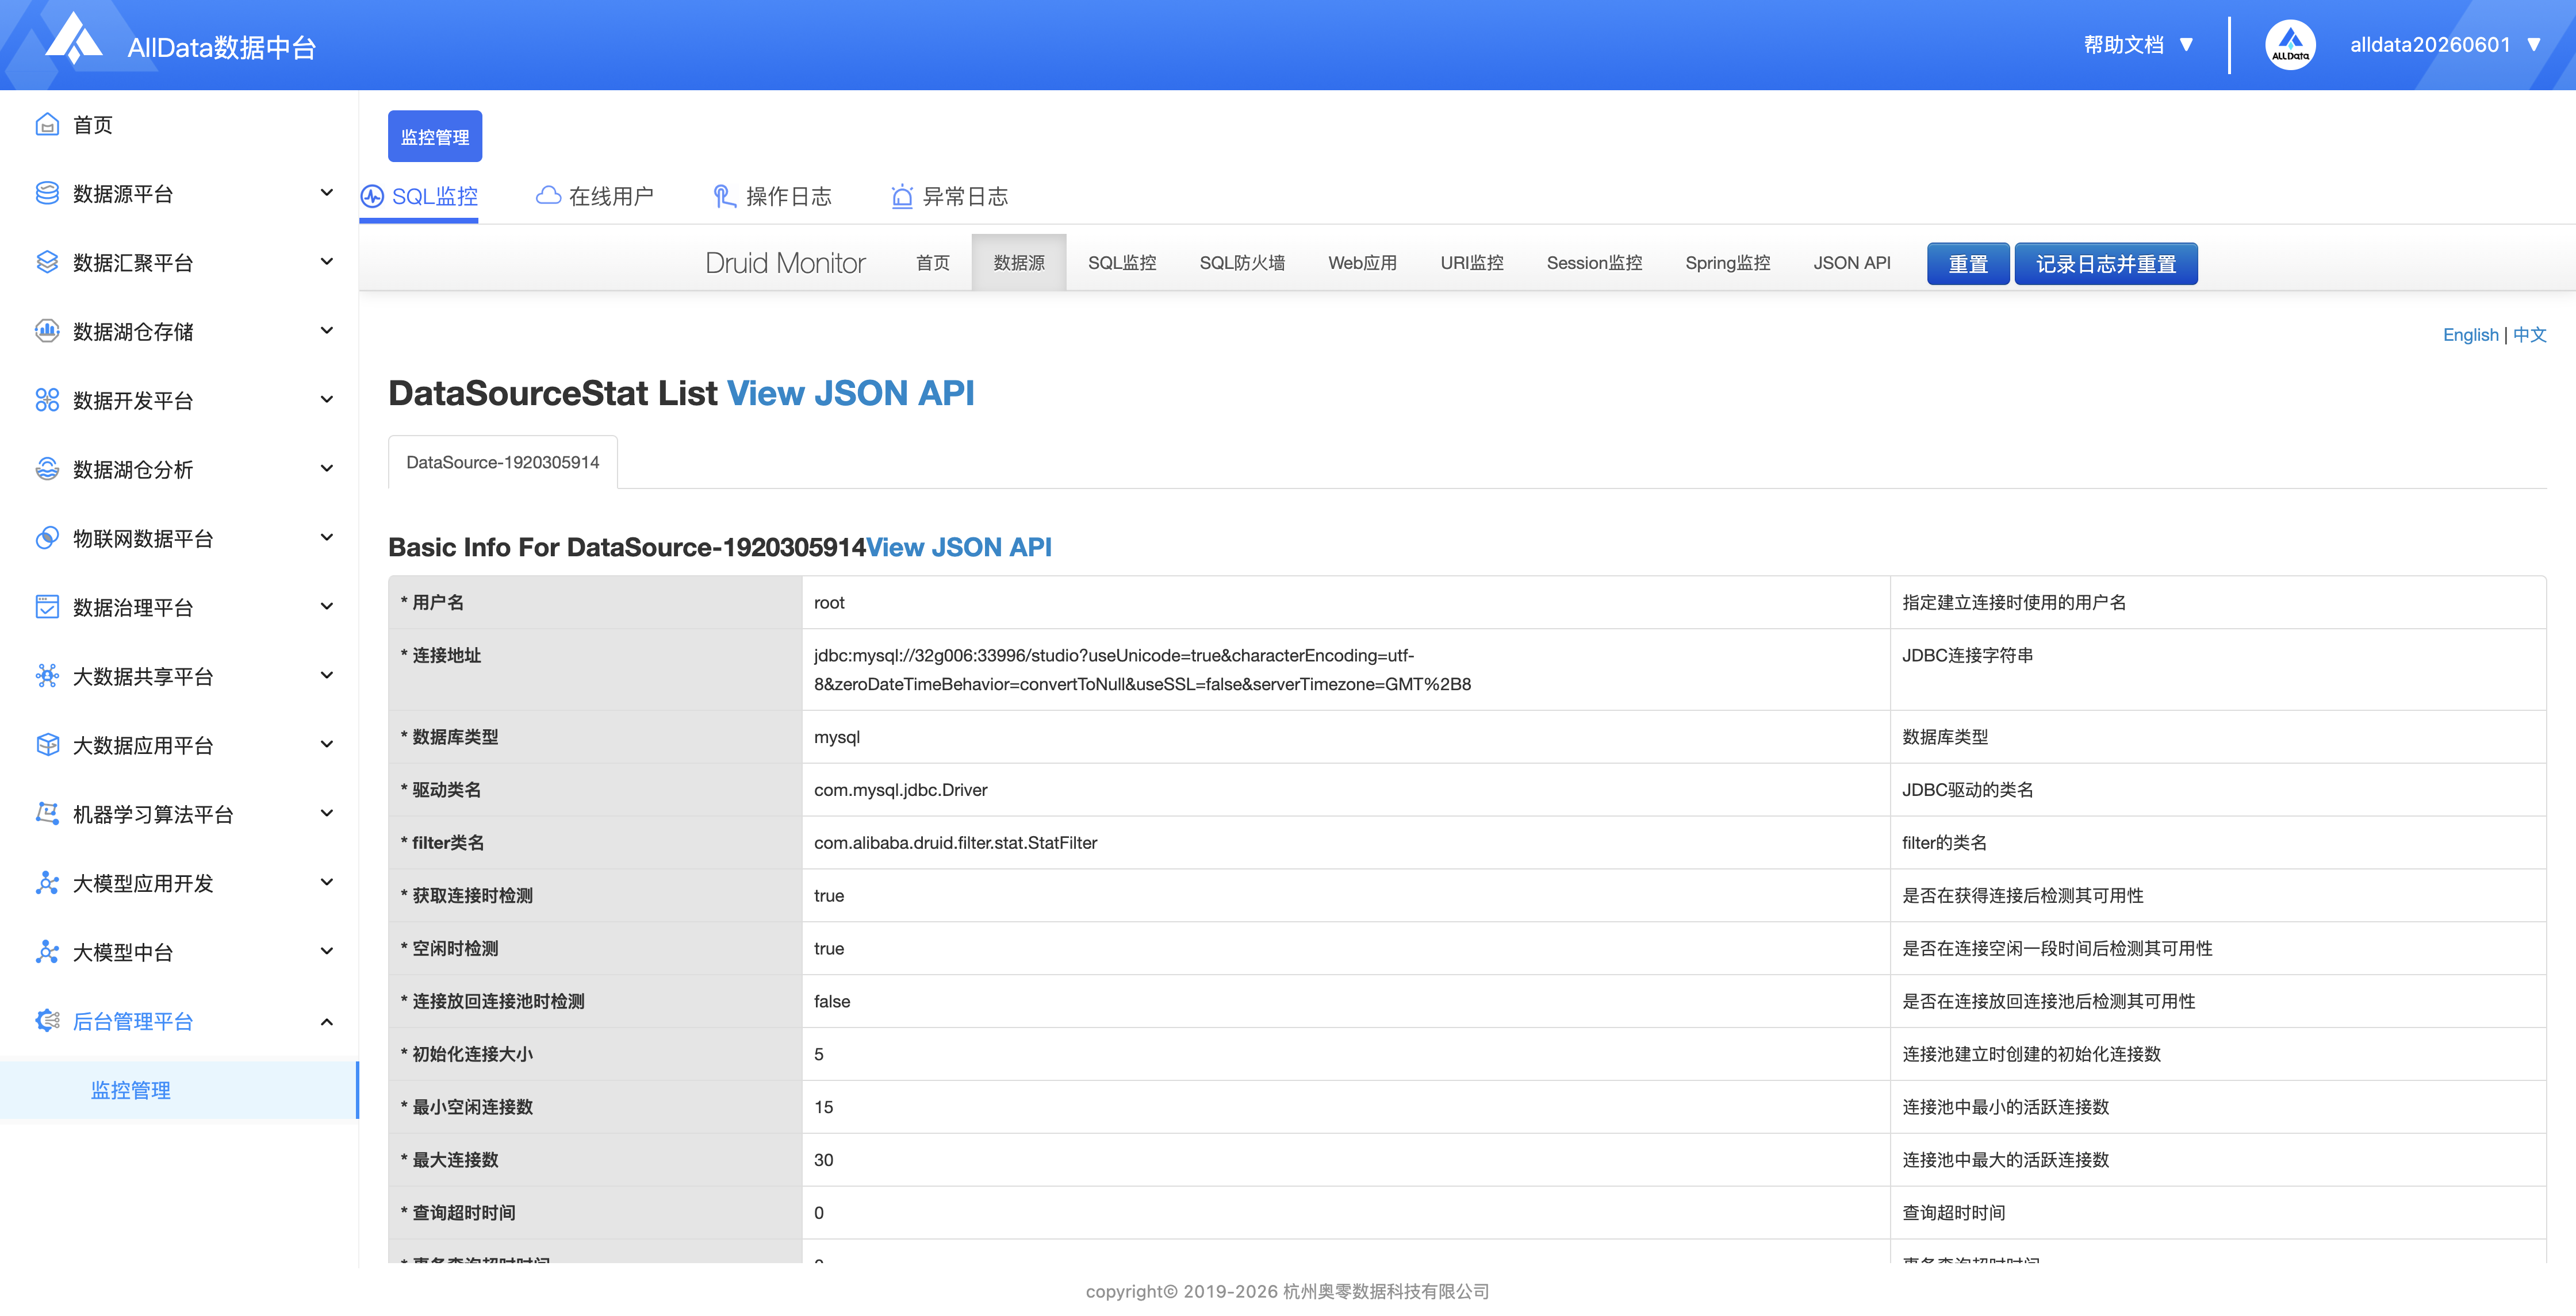Viewport: 2576px width, 1316px height.
Task: Expand the 数据湖仓存储 menu chevron
Action: pyautogui.click(x=326, y=331)
